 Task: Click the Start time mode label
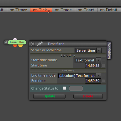44,60
